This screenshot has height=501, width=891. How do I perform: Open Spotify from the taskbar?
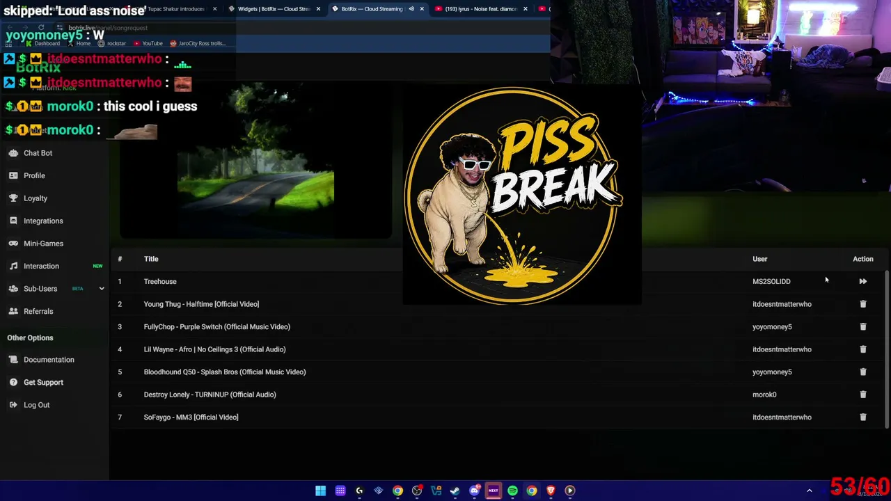click(x=512, y=491)
